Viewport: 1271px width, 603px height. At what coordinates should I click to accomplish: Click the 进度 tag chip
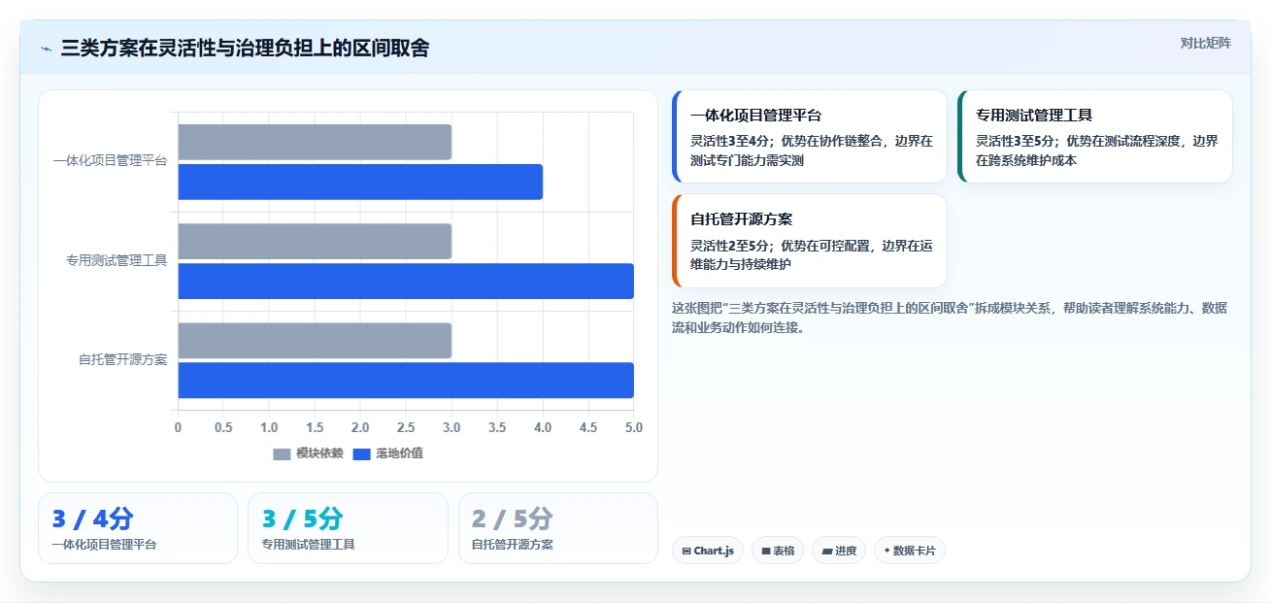click(839, 551)
